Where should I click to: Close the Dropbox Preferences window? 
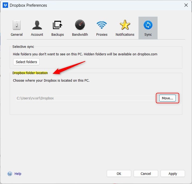pos(186,5)
